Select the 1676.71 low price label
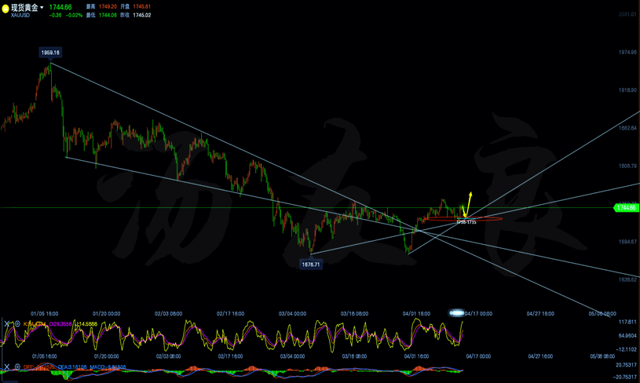Screen dimensions: 640x383 311,264
